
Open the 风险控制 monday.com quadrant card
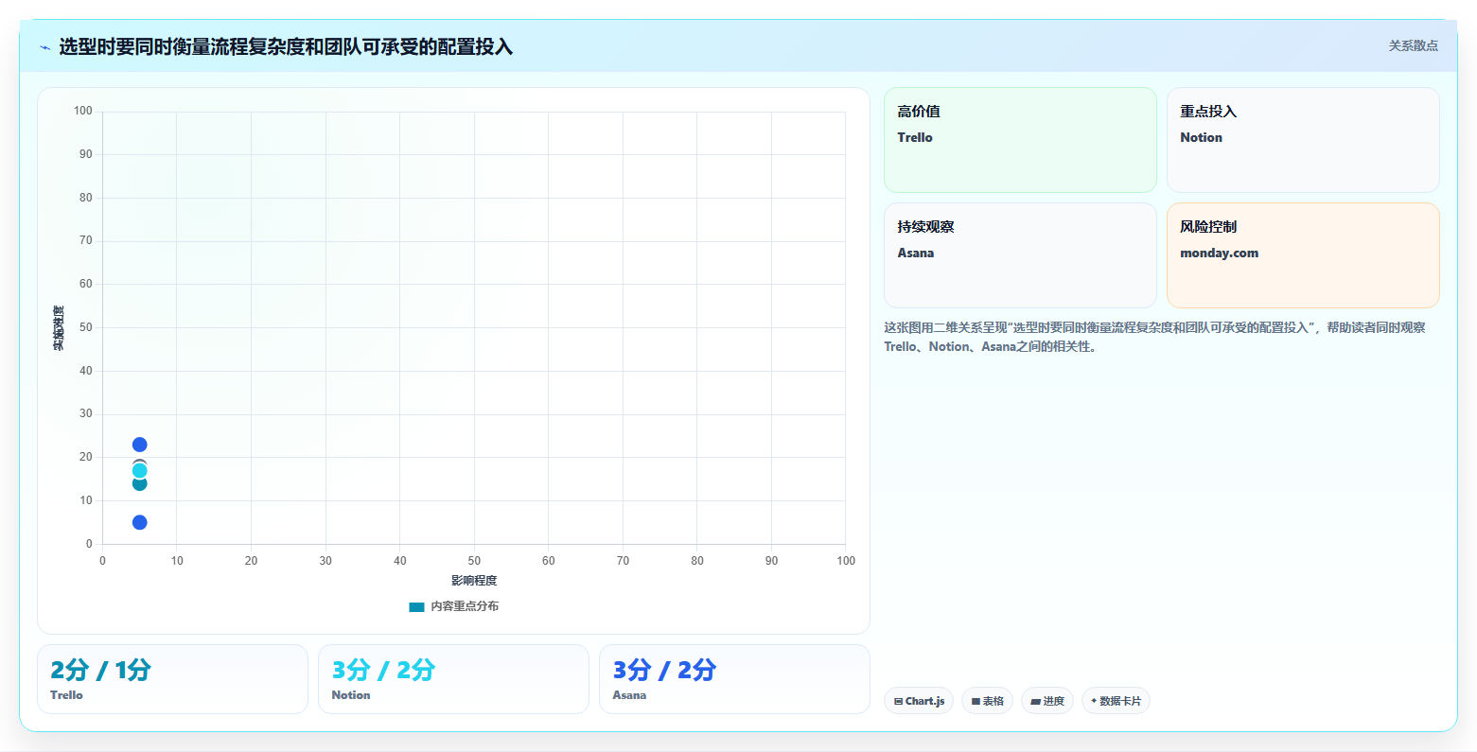pos(1303,255)
